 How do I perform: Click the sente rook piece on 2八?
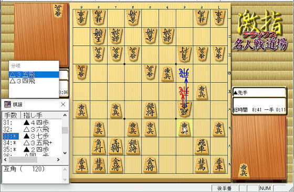[x=202, y=146]
